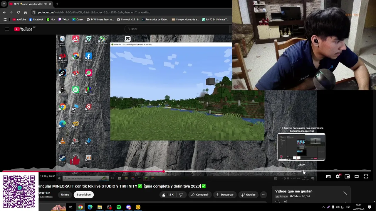
Task: Click the Unirse membership button
Action: [65, 195]
